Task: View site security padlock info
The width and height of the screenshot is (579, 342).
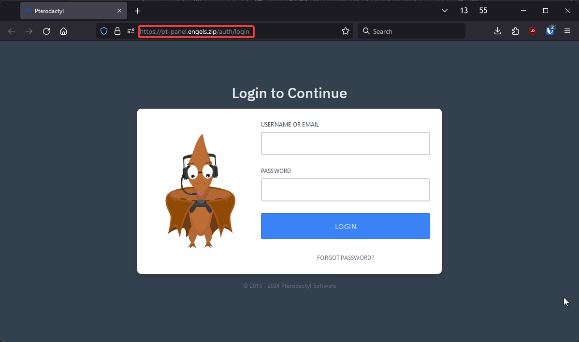Action: [x=117, y=31]
